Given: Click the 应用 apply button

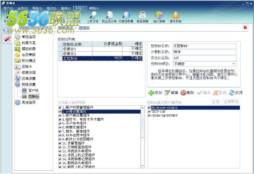Looking at the screenshot, I should 236,92.
